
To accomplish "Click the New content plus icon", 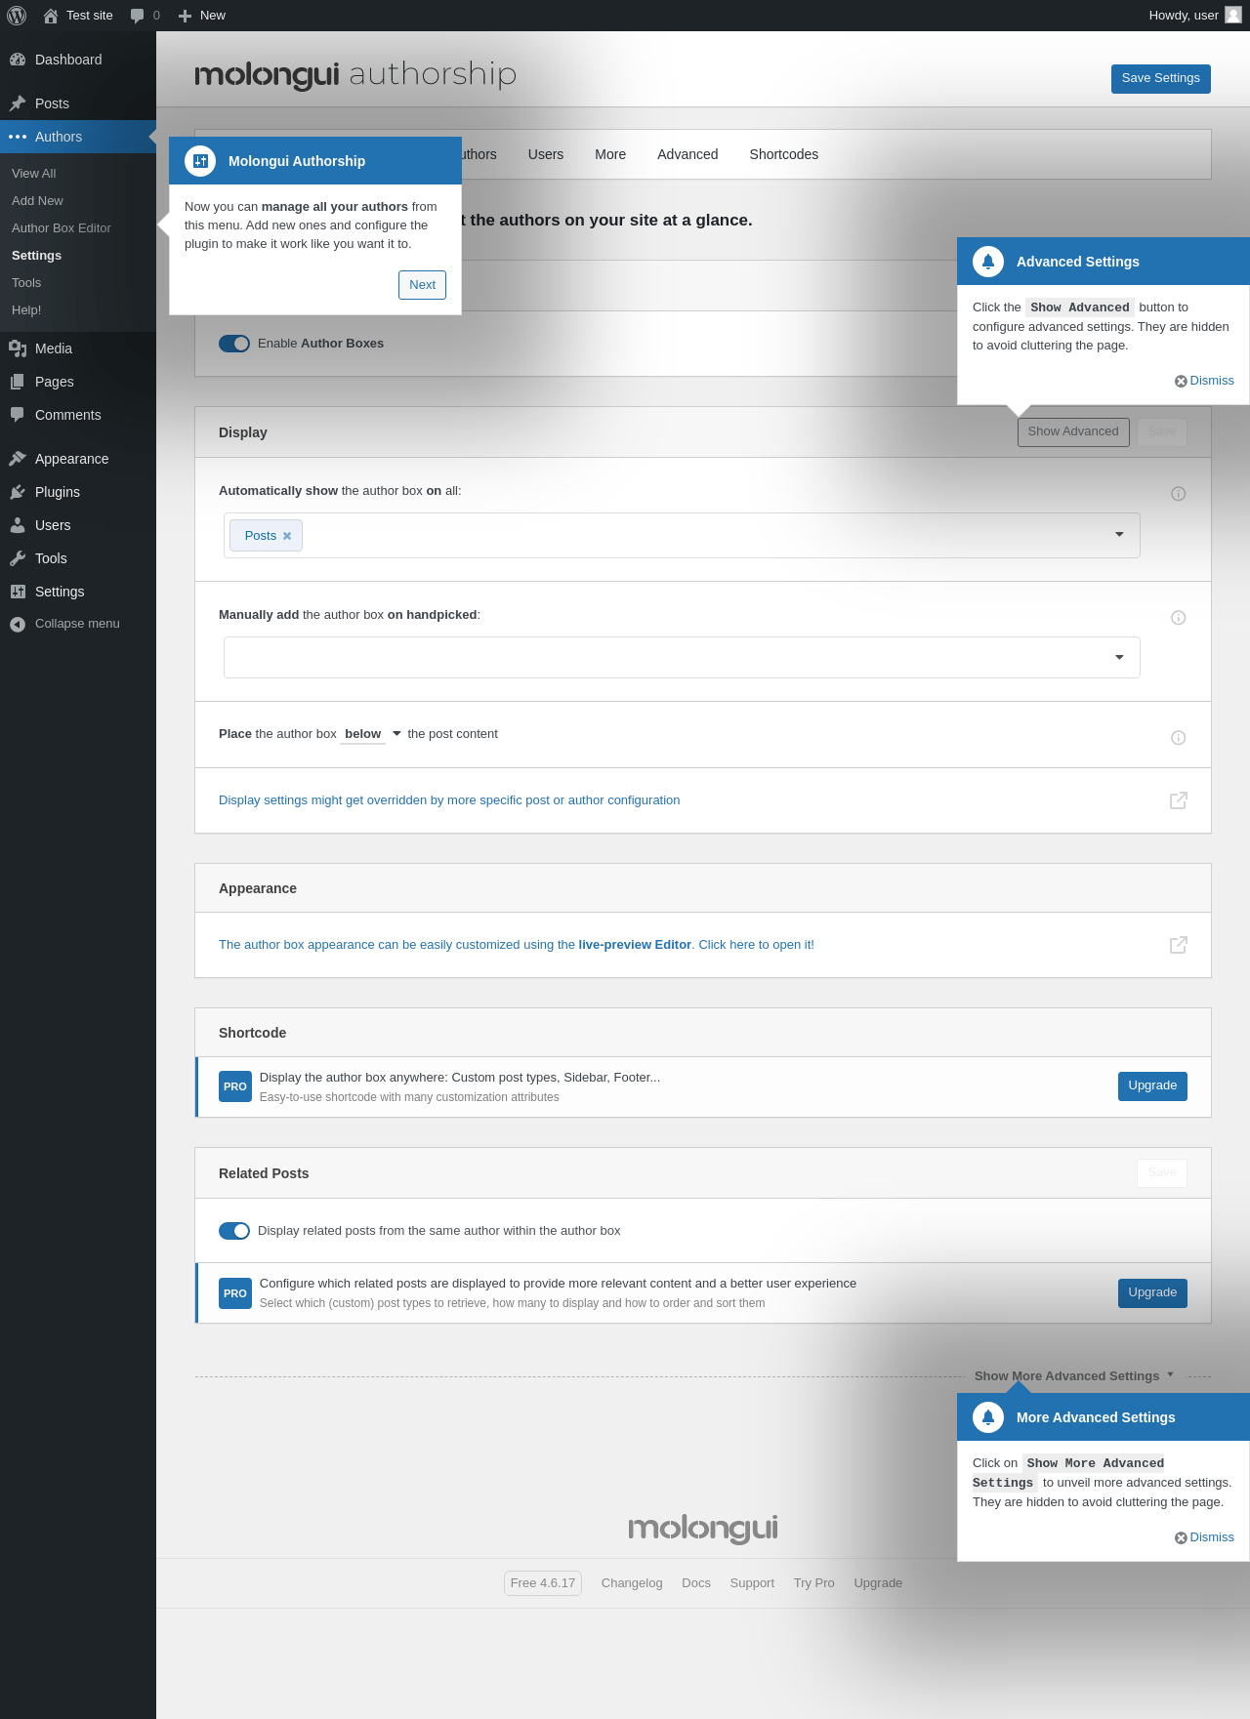I will (185, 16).
